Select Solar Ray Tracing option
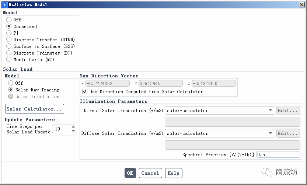This screenshot has height=185, width=307. [x=11, y=90]
